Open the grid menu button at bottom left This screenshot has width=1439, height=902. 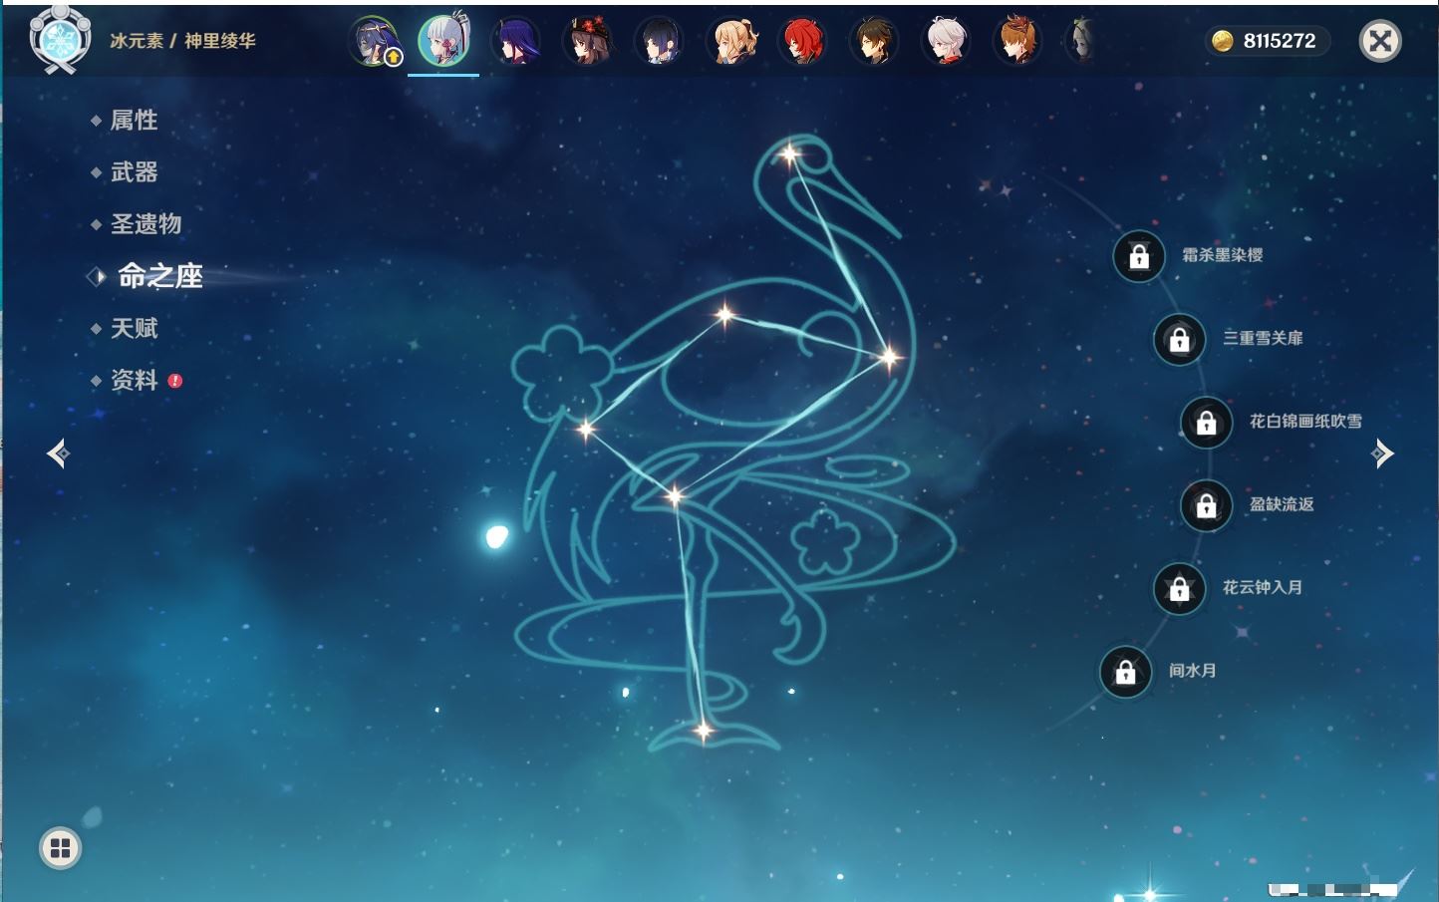(60, 848)
